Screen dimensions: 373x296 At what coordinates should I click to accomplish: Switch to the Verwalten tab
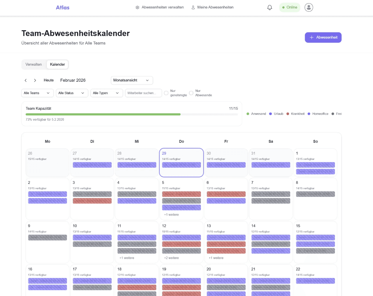33,64
